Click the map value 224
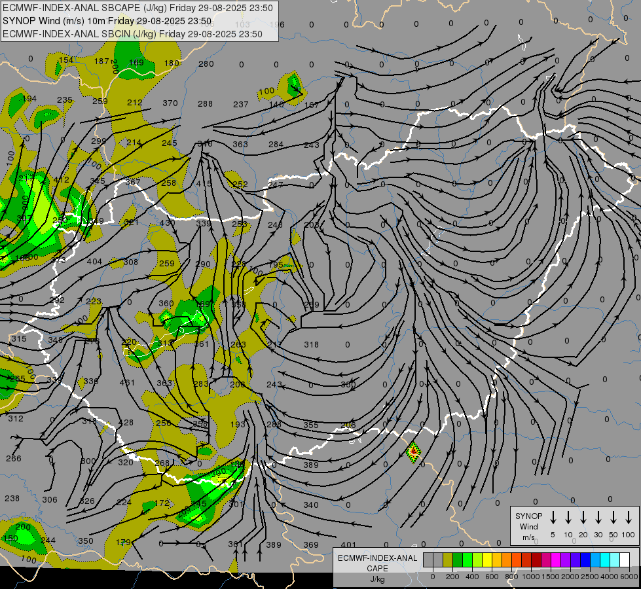 pos(124,503)
